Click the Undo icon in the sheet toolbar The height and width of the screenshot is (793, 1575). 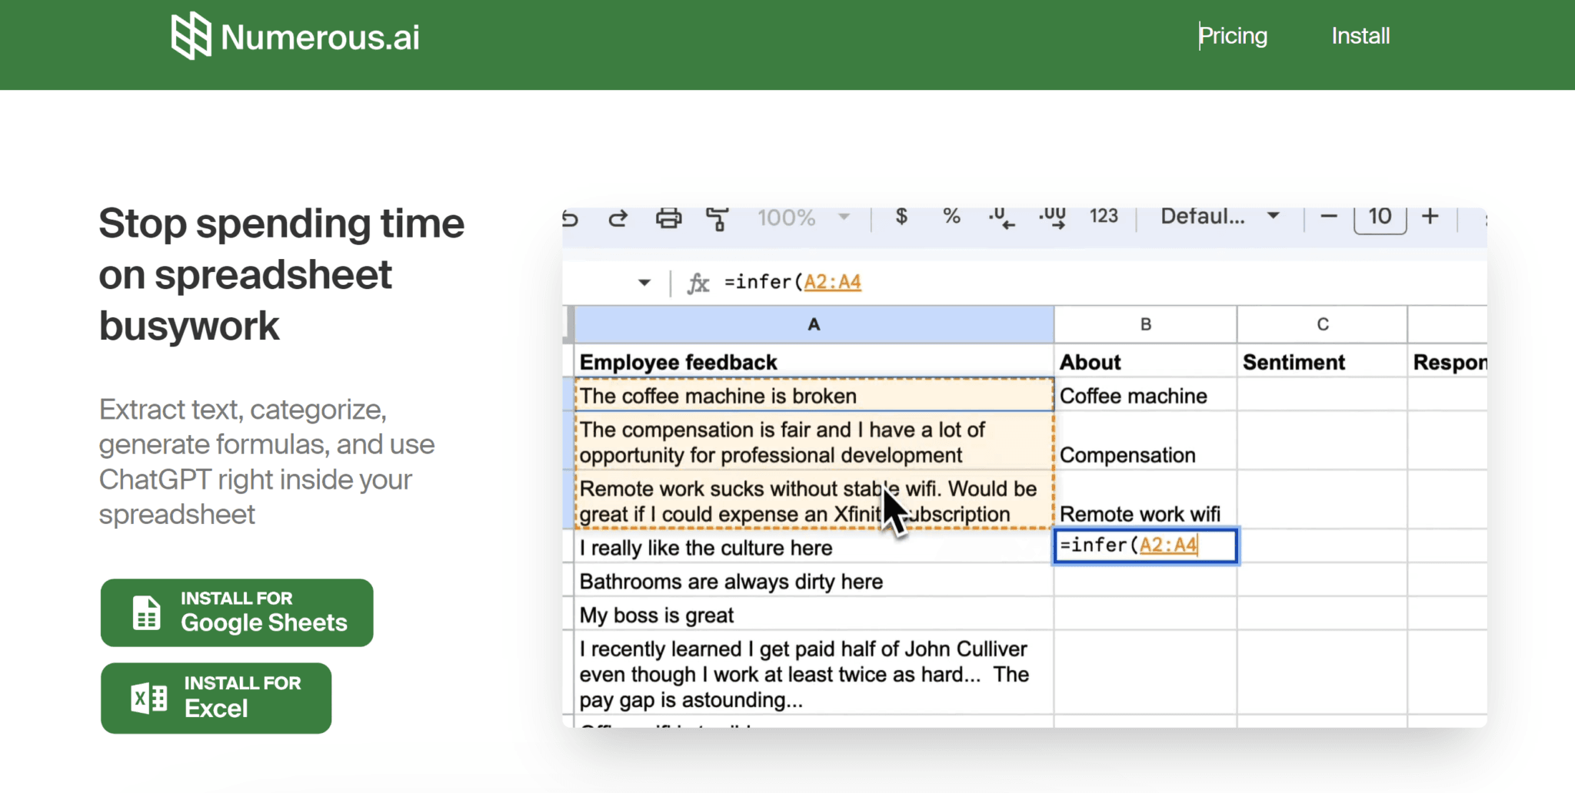tap(569, 218)
